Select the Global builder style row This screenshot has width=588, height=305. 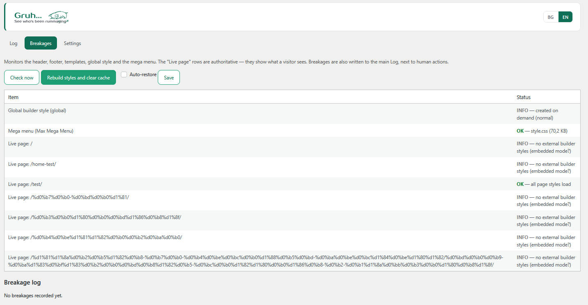tap(292, 114)
